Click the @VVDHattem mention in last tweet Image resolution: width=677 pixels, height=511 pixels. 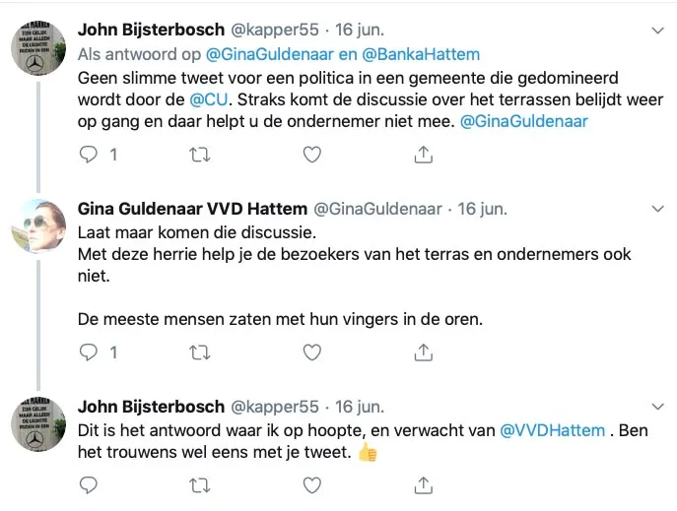pos(554,429)
